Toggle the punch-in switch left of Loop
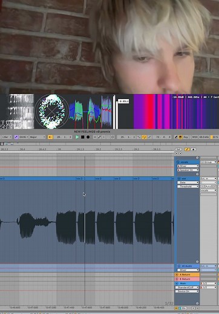This screenshot has height=314, width=219. point(139,137)
